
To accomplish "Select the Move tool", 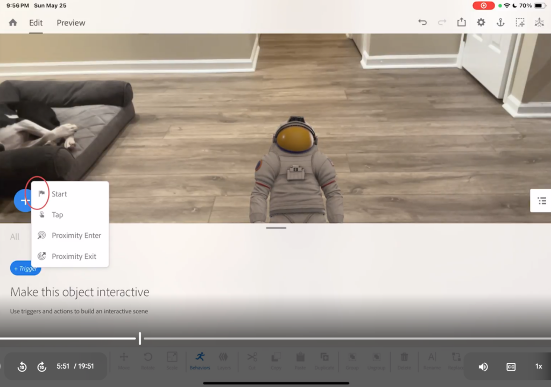I will pyautogui.click(x=124, y=361).
